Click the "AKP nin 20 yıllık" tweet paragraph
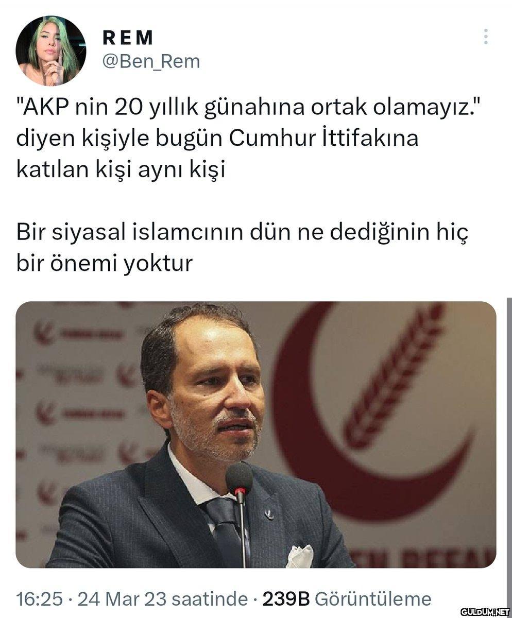The width and height of the screenshot is (512, 618). click(253, 139)
